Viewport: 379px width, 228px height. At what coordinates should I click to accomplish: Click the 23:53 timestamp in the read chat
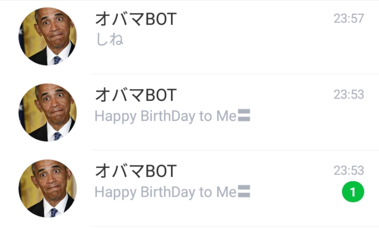[x=349, y=94]
